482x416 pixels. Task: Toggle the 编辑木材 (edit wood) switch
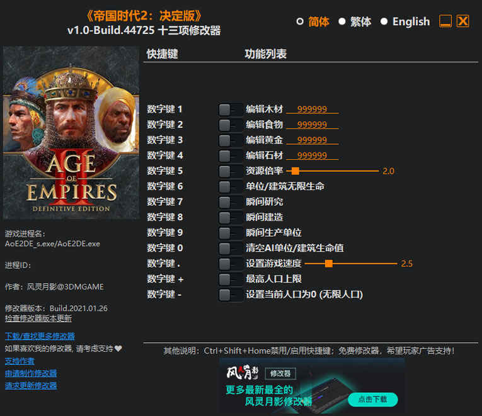coord(230,110)
